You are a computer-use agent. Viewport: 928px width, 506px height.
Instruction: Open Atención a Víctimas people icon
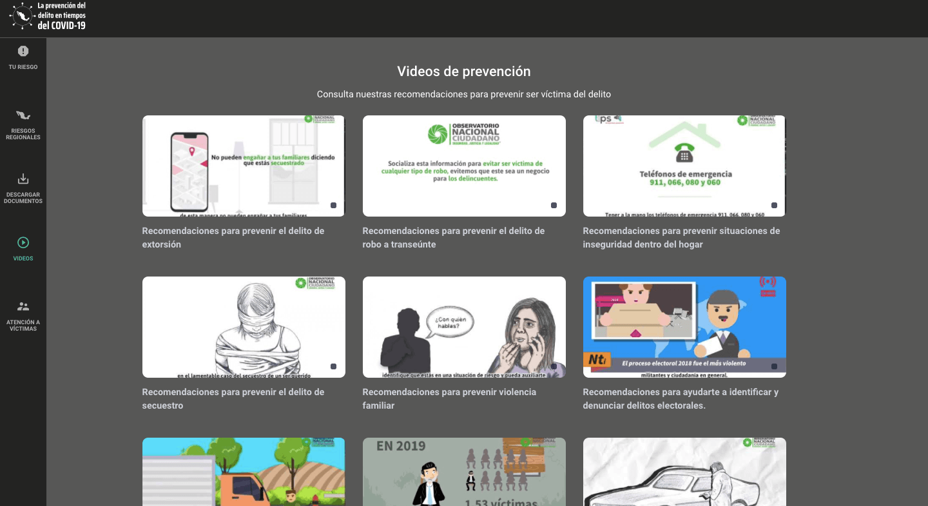point(23,307)
